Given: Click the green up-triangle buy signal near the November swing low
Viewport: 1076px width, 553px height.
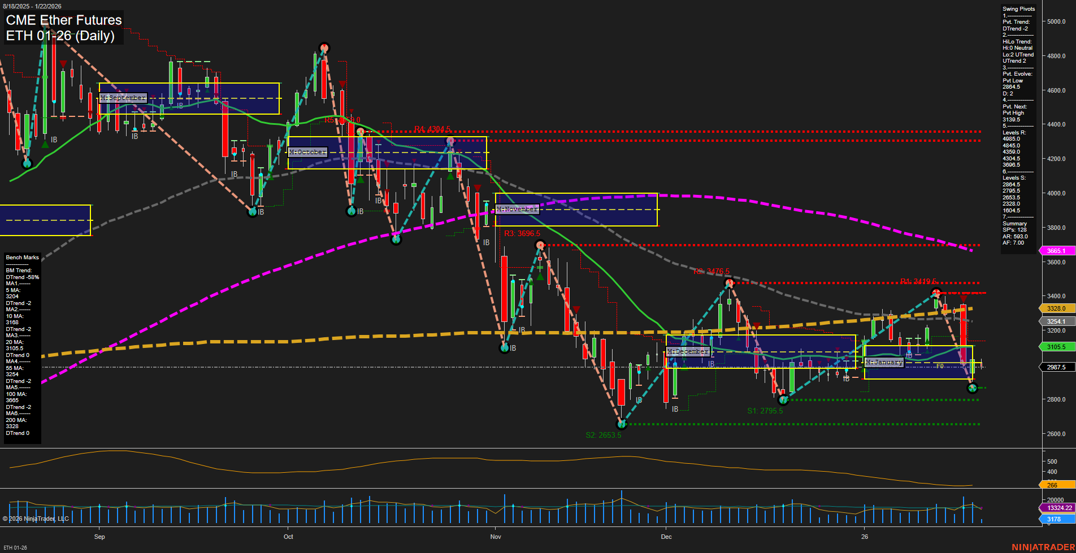Looking at the screenshot, I should [540, 276].
